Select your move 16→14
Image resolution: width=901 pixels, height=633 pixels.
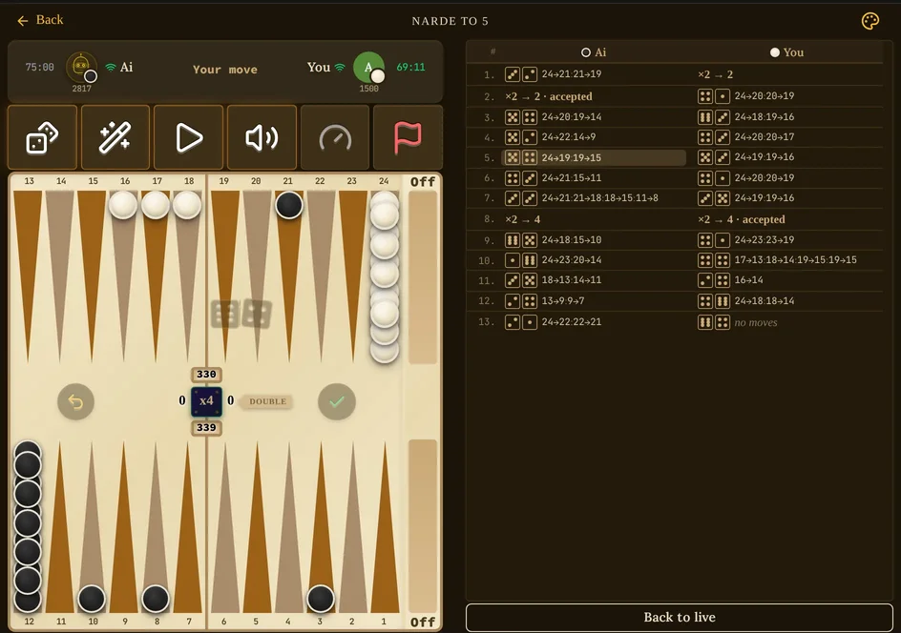[748, 280]
